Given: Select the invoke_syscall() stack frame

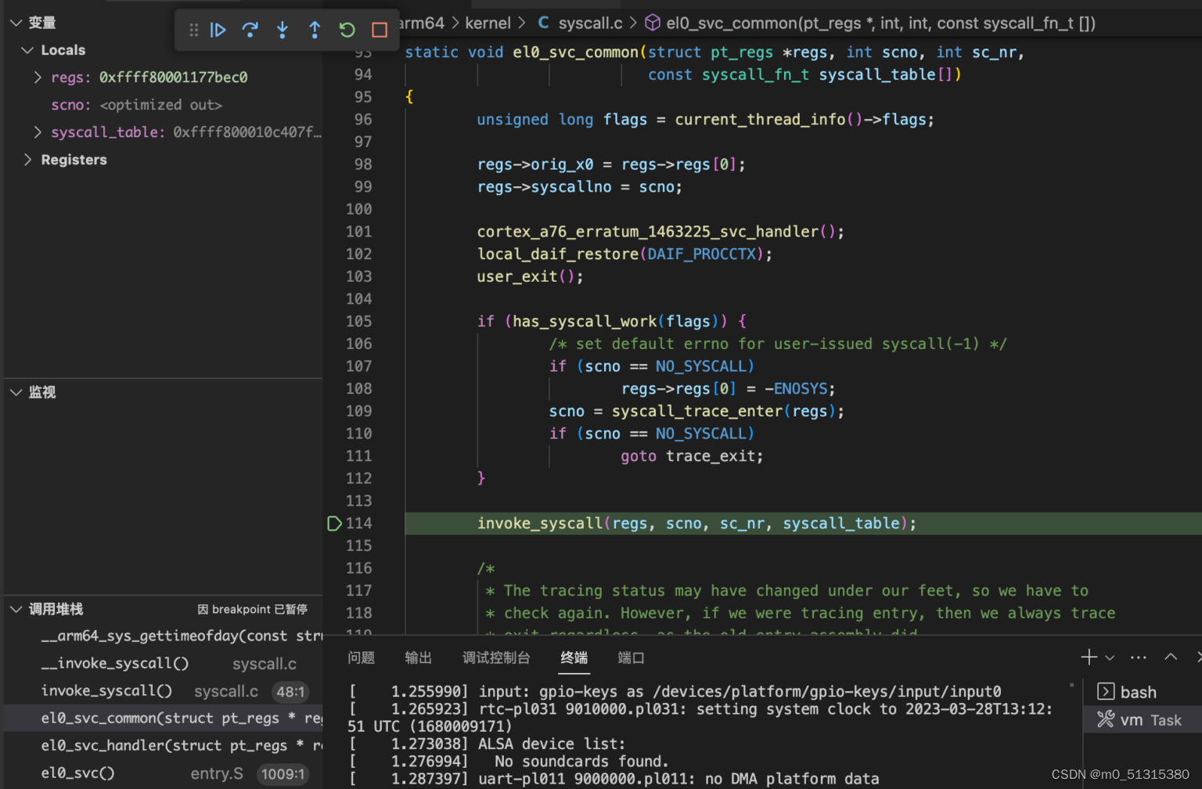Looking at the screenshot, I should pyautogui.click(x=106, y=690).
